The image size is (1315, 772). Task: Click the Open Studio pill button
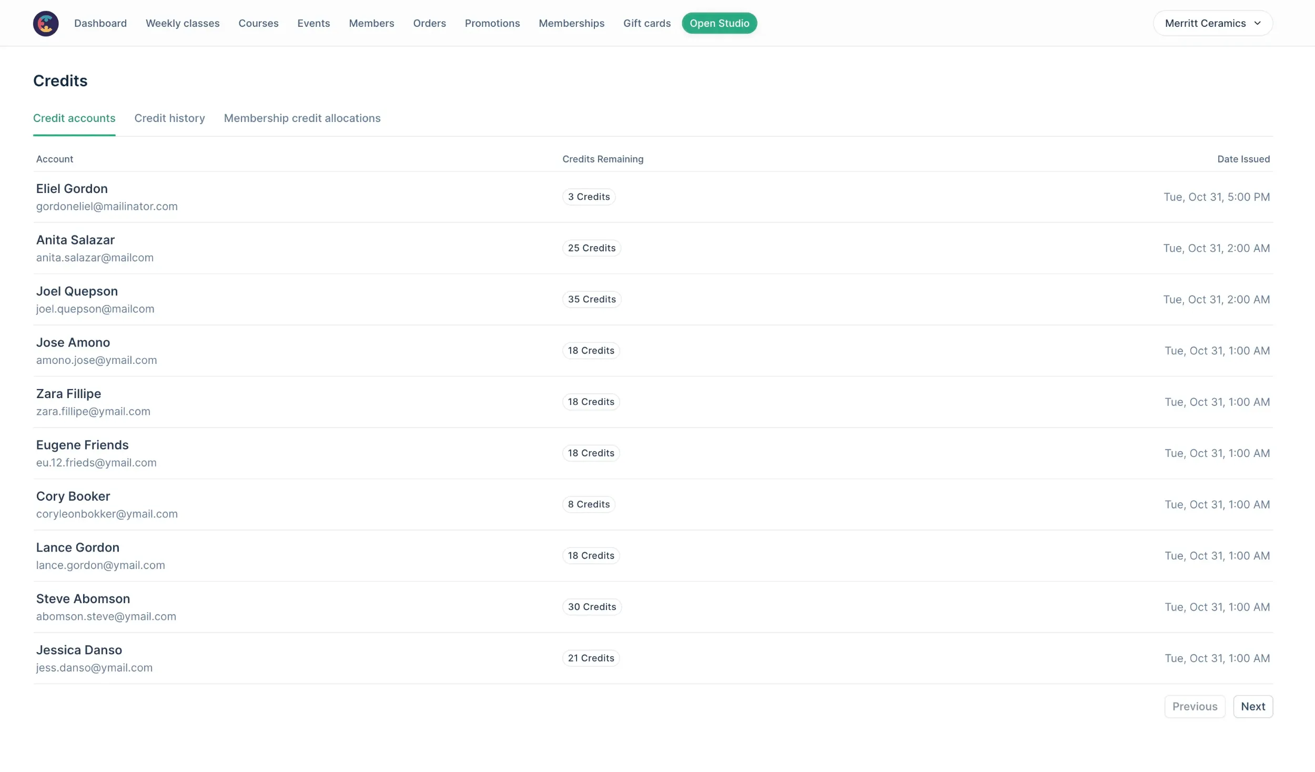pyautogui.click(x=719, y=23)
